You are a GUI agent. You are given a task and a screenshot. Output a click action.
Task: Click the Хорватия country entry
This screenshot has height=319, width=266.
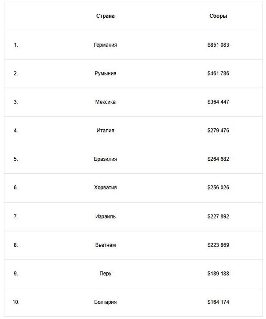106,187
